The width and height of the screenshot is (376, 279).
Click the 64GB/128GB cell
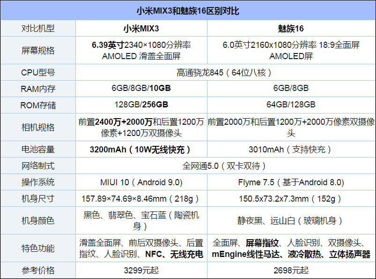pyautogui.click(x=291, y=105)
